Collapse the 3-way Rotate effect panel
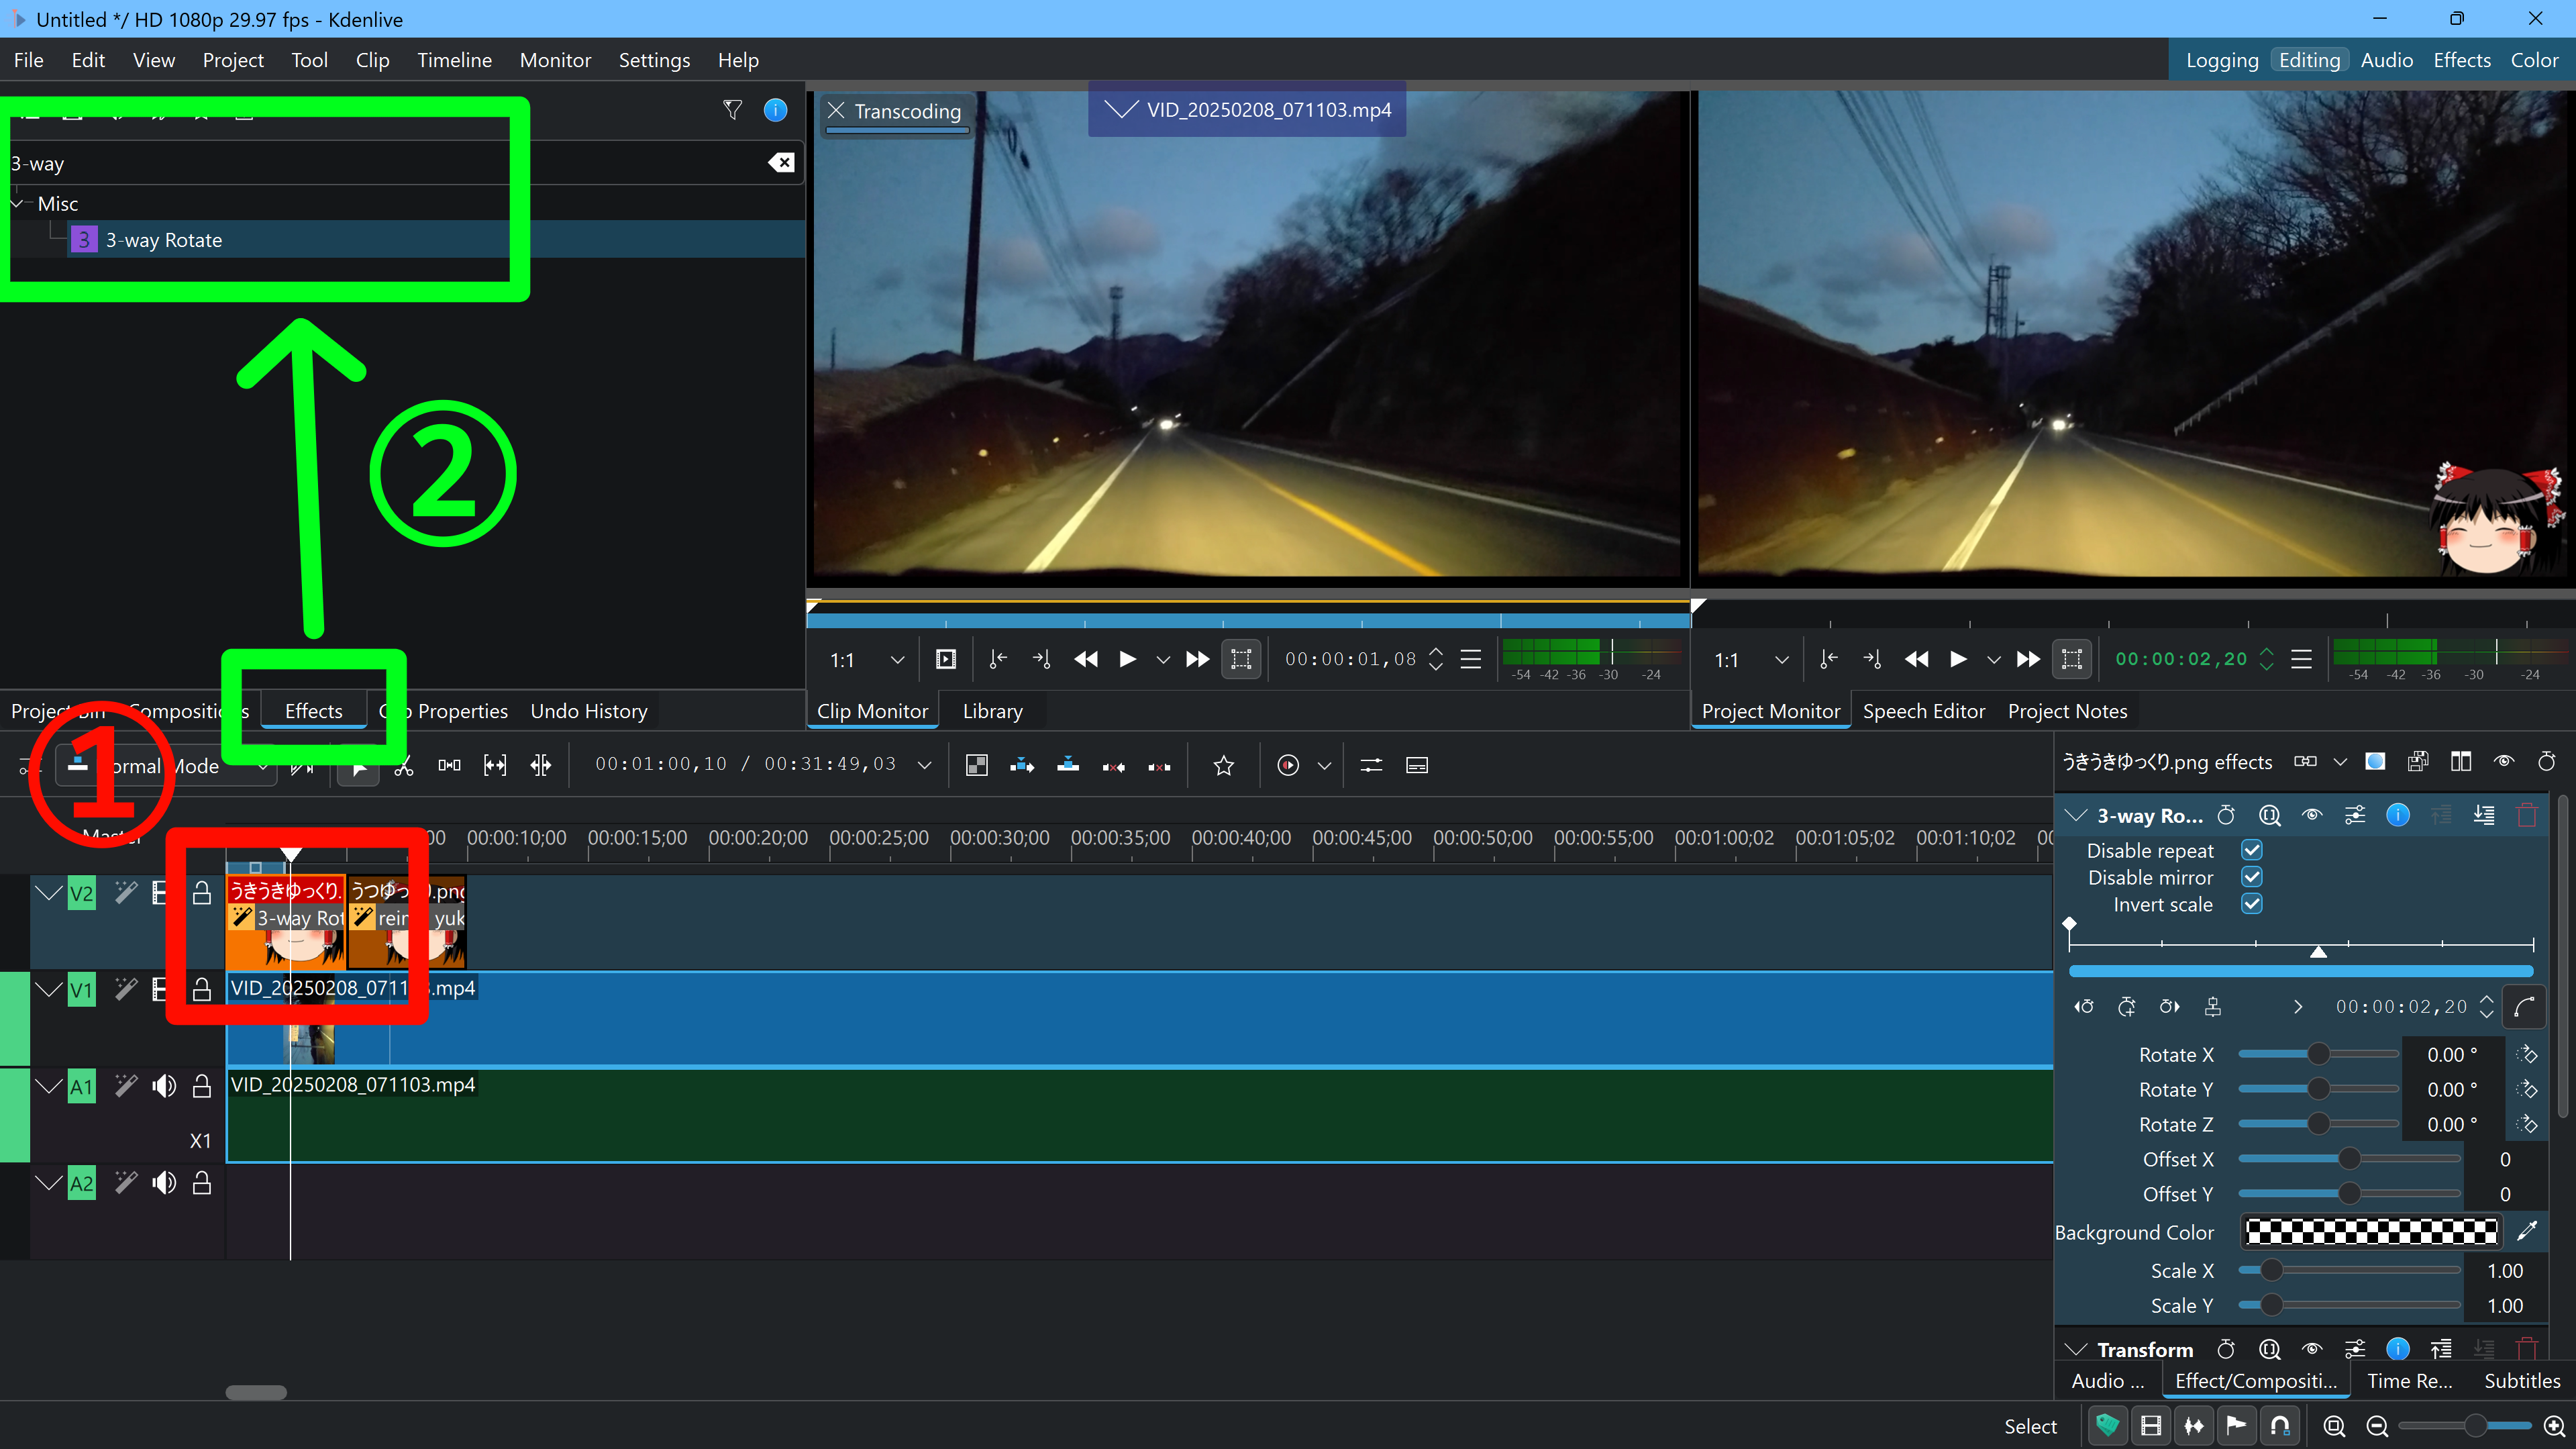The image size is (2576, 1449). [2076, 815]
